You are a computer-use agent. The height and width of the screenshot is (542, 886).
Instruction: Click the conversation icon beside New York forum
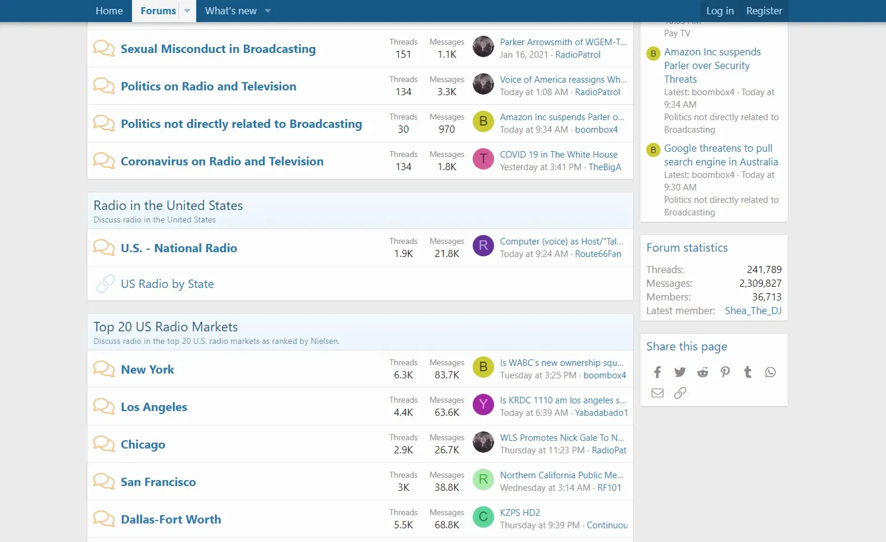click(x=104, y=369)
